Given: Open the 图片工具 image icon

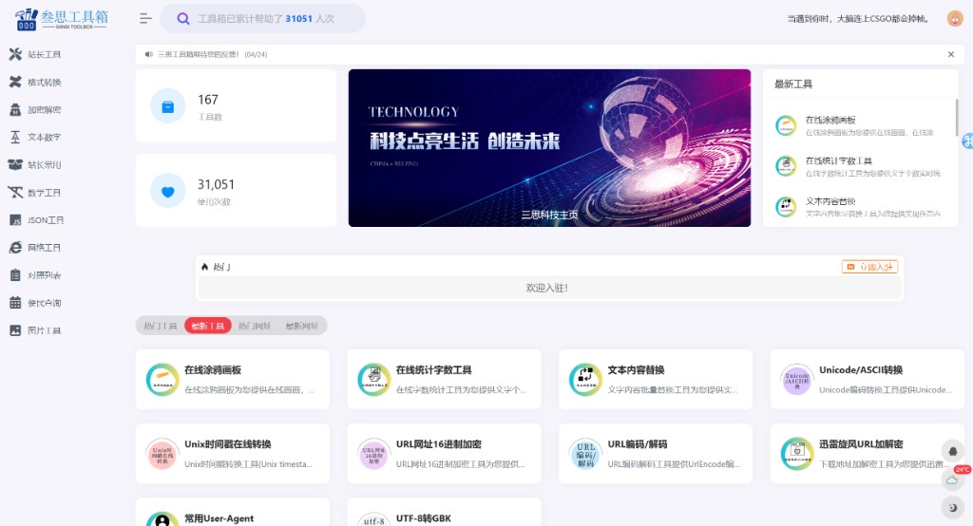Looking at the screenshot, I should point(15,330).
